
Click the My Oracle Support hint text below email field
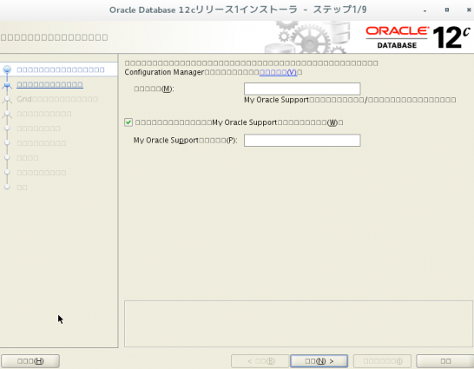point(350,100)
